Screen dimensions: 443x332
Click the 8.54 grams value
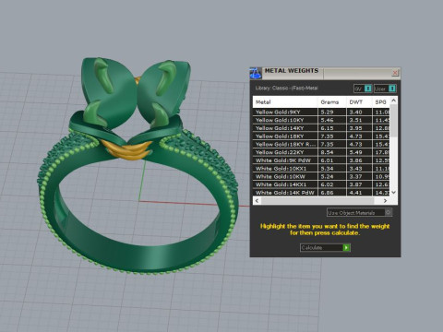[x=327, y=152]
